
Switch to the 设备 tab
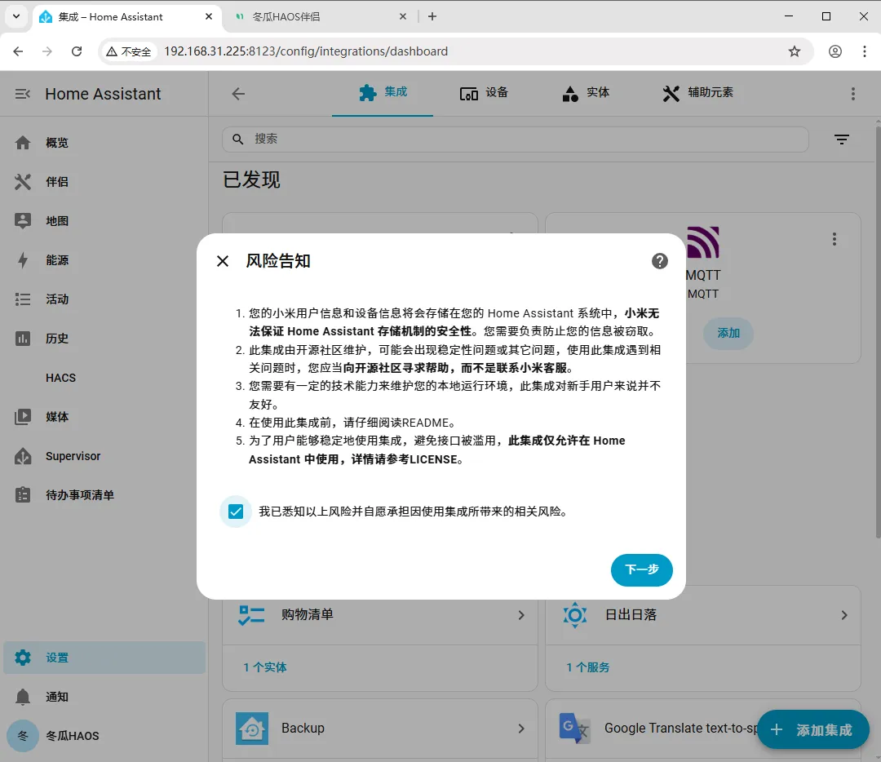(x=484, y=93)
